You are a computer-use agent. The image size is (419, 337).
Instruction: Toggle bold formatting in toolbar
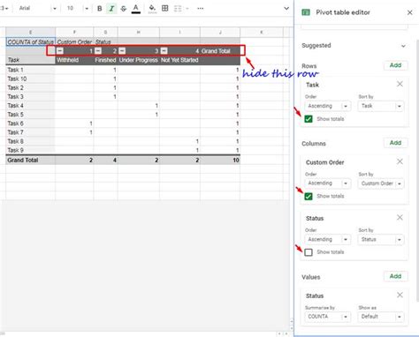click(x=100, y=9)
